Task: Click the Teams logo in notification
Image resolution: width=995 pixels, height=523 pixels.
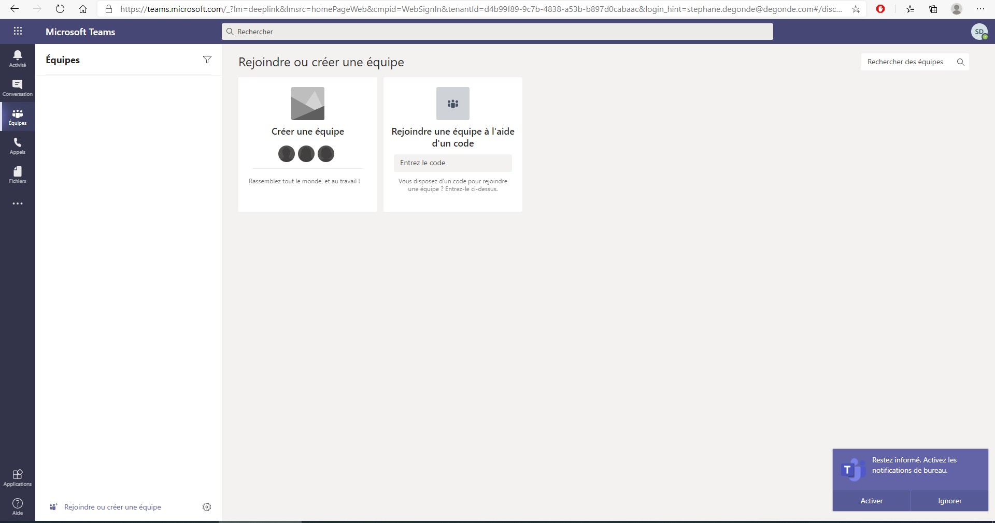Action: pos(852,470)
